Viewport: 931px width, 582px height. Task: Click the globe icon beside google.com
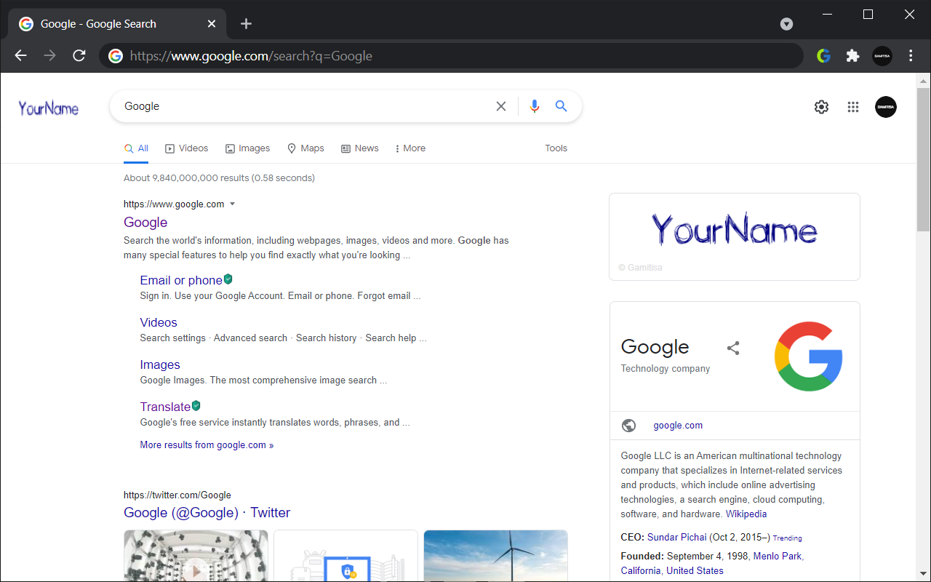(x=629, y=426)
